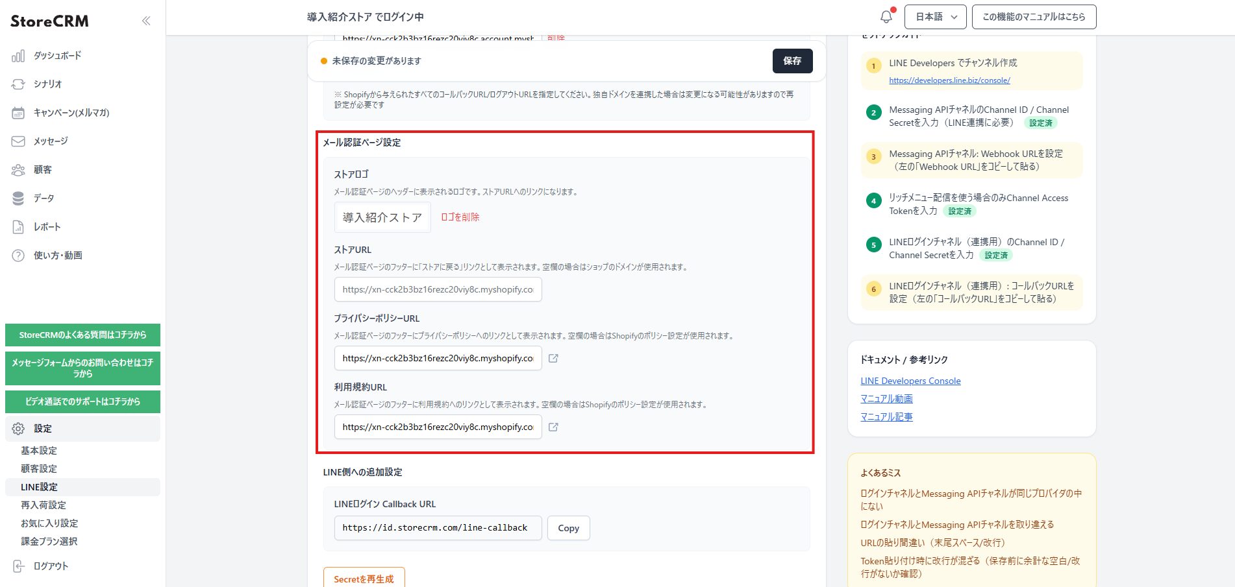Open 再入荷設定 submenu item
Viewport: 1235px width, 587px height.
(44, 505)
